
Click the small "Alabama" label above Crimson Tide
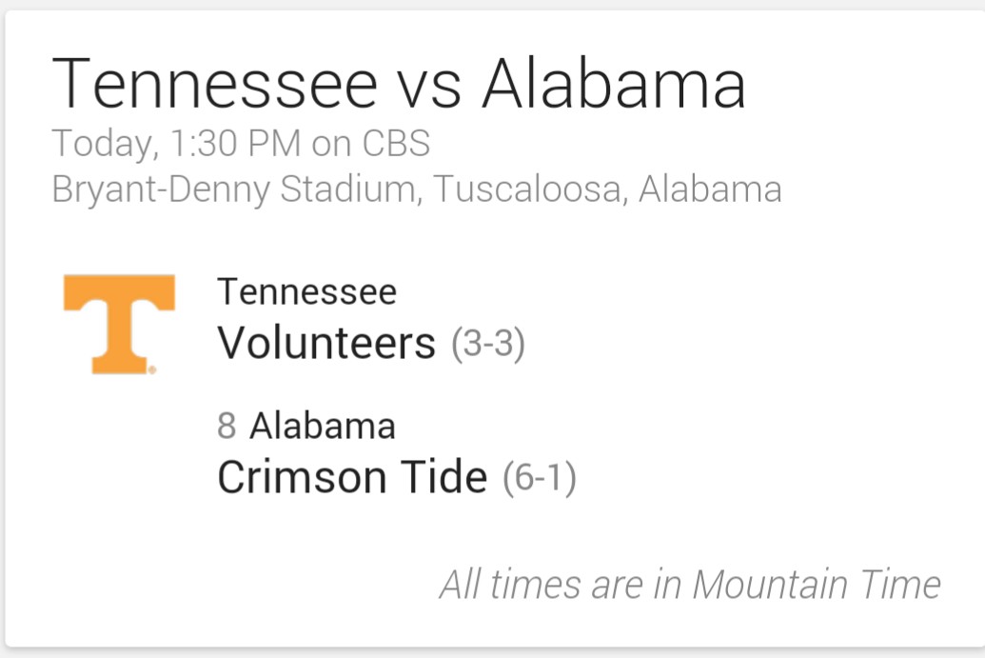322,426
